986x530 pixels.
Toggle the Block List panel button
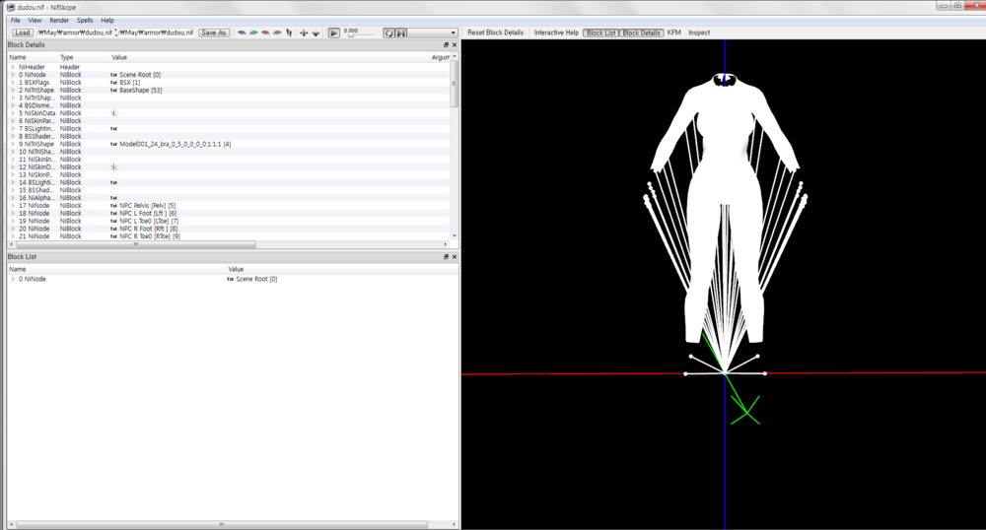pyautogui.click(x=601, y=33)
